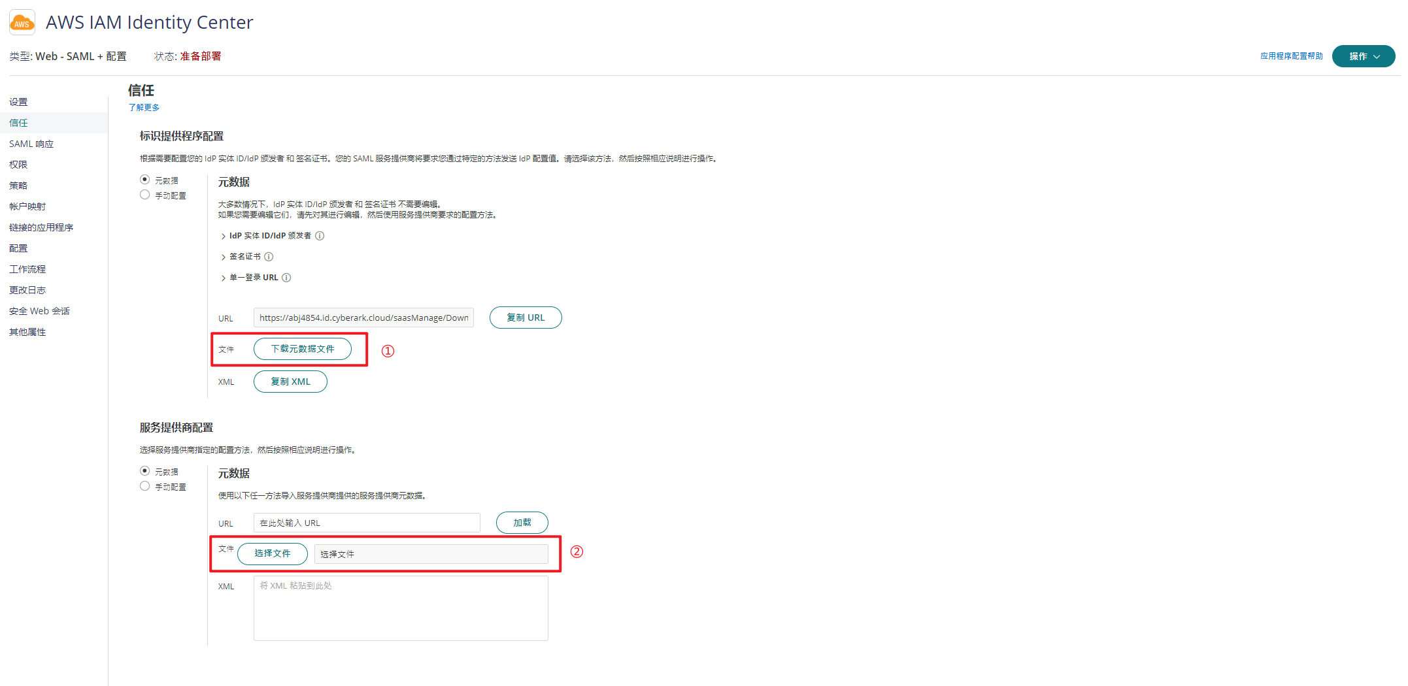The height and width of the screenshot is (686, 1408).
Task: Open 权限 in the sidebar
Action: pos(18,165)
